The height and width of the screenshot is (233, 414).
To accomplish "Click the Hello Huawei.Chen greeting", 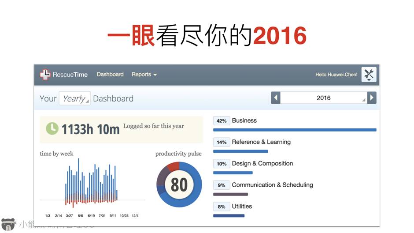I will (336, 75).
